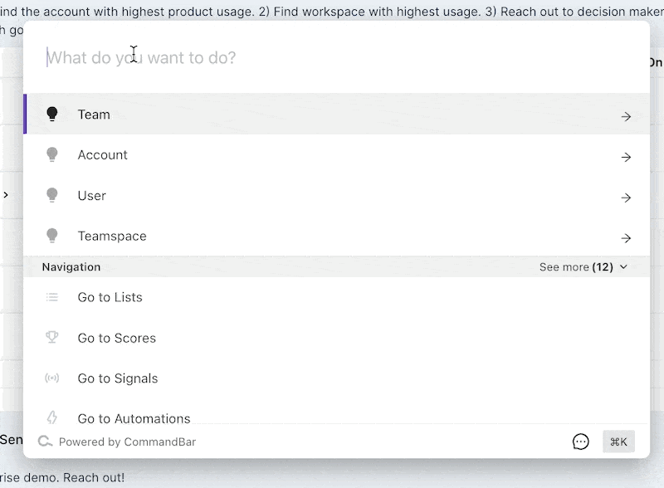
Task: Open the Account row arrow
Action: tap(626, 157)
